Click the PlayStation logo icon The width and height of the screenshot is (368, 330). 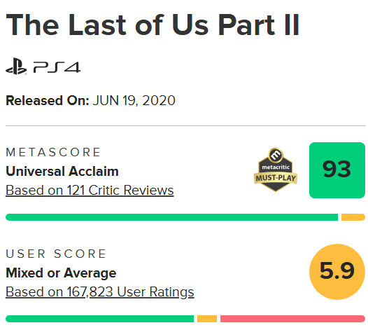(x=16, y=67)
